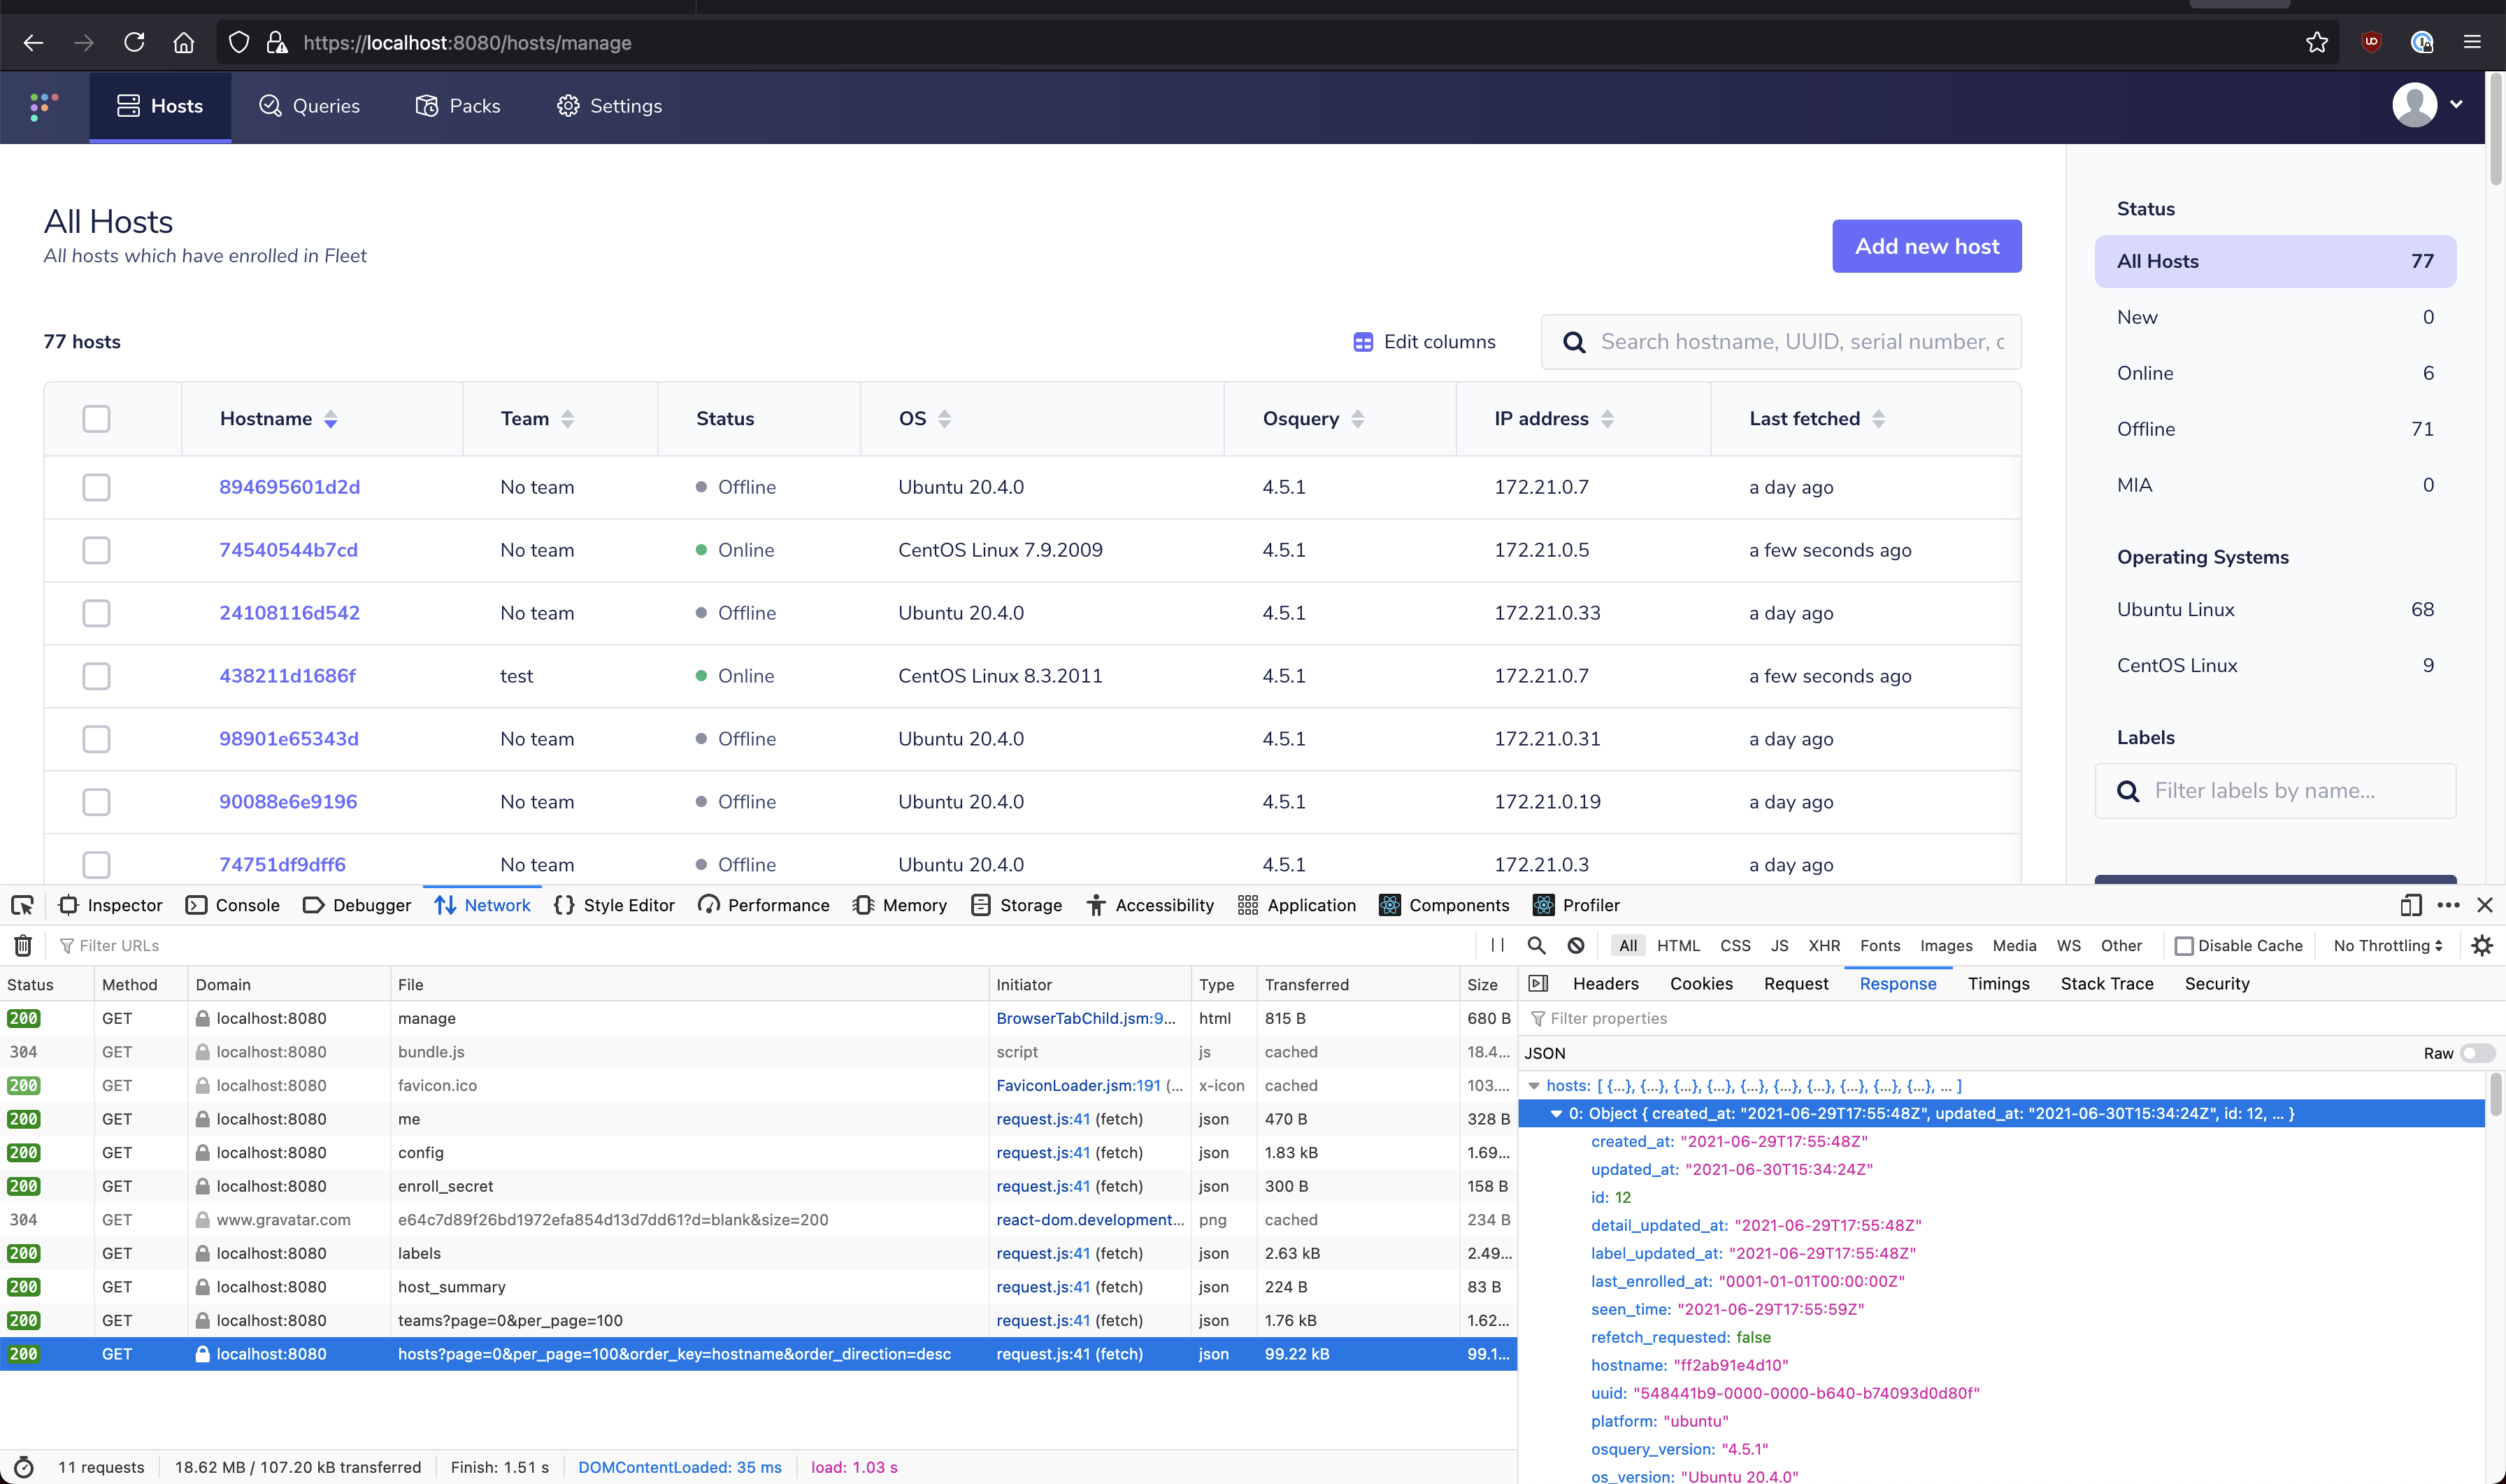Clear network requests with the trash icon
2506x1484 pixels.
(22, 945)
